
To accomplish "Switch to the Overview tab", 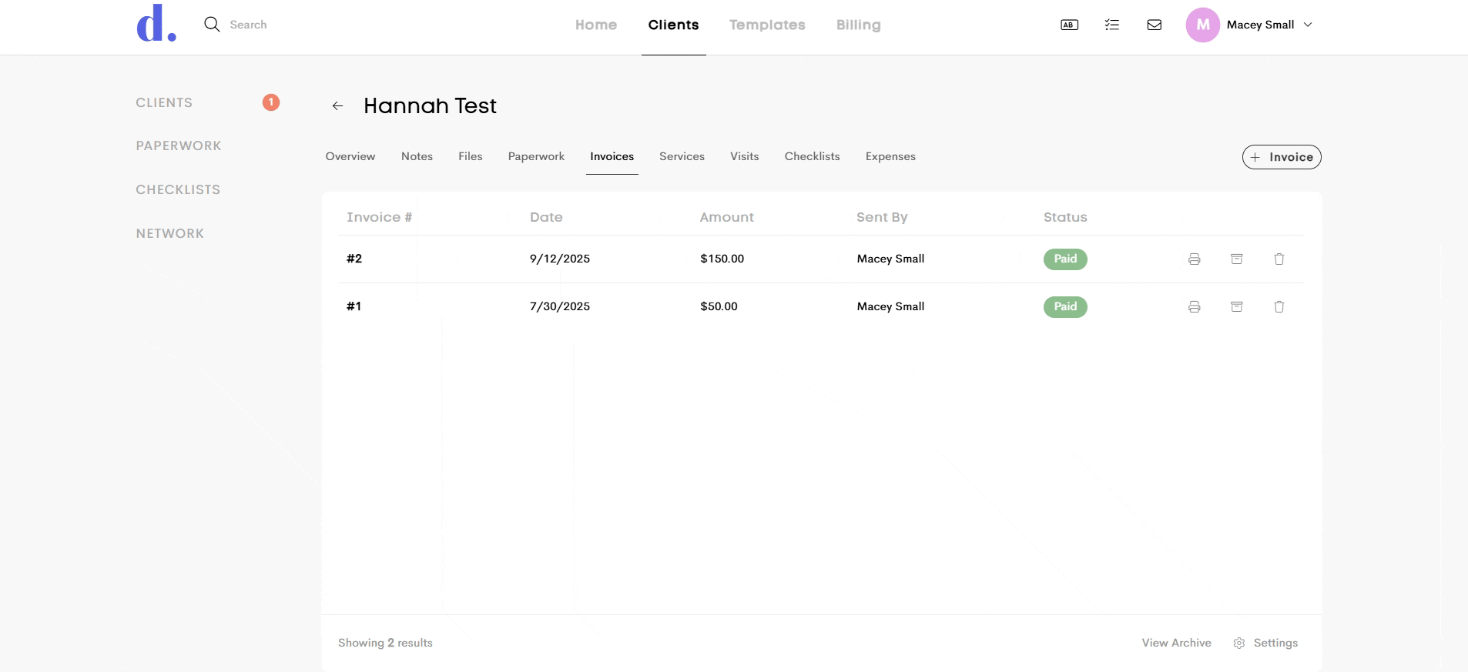I will pos(350,156).
